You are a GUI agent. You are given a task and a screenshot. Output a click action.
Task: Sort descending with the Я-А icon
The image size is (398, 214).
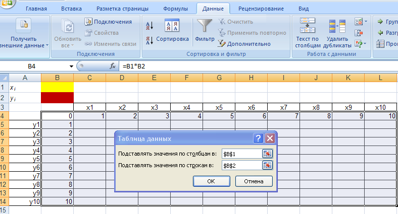click(x=150, y=40)
